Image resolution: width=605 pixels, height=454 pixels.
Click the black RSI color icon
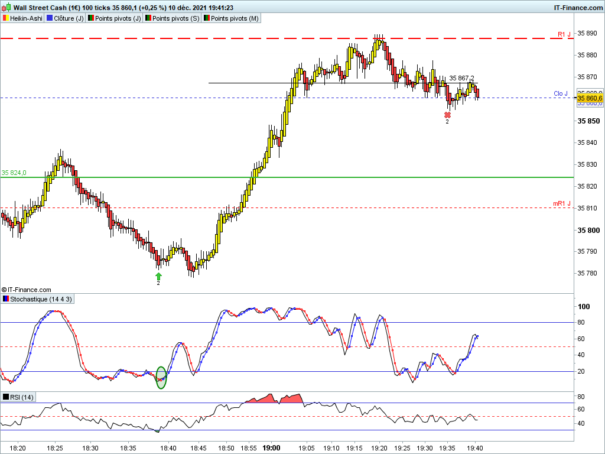pos(6,397)
